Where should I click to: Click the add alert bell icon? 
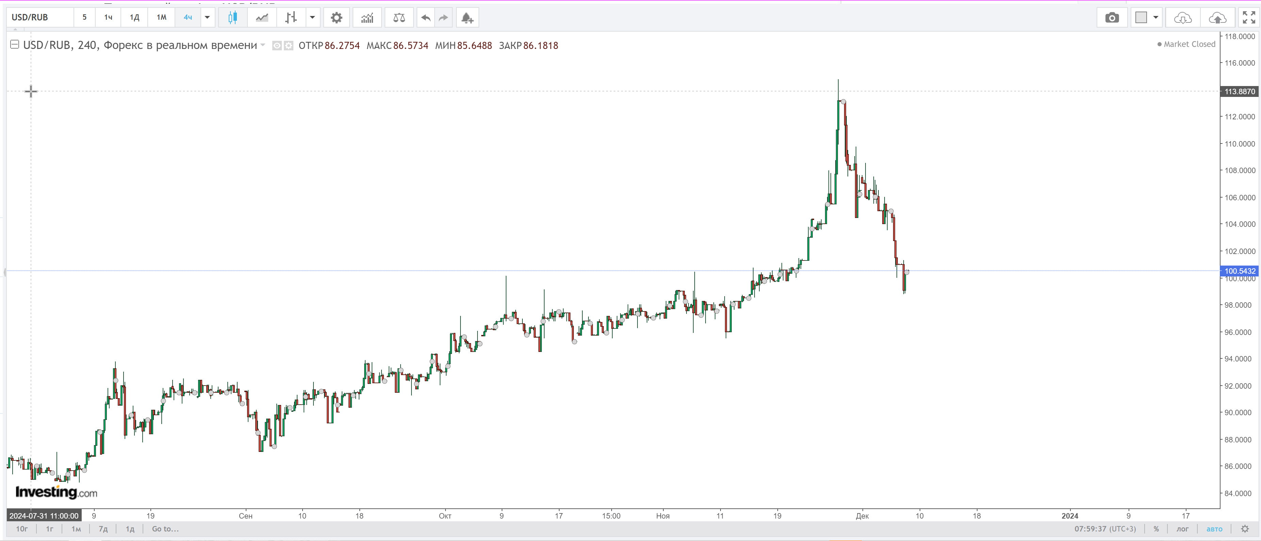(467, 18)
